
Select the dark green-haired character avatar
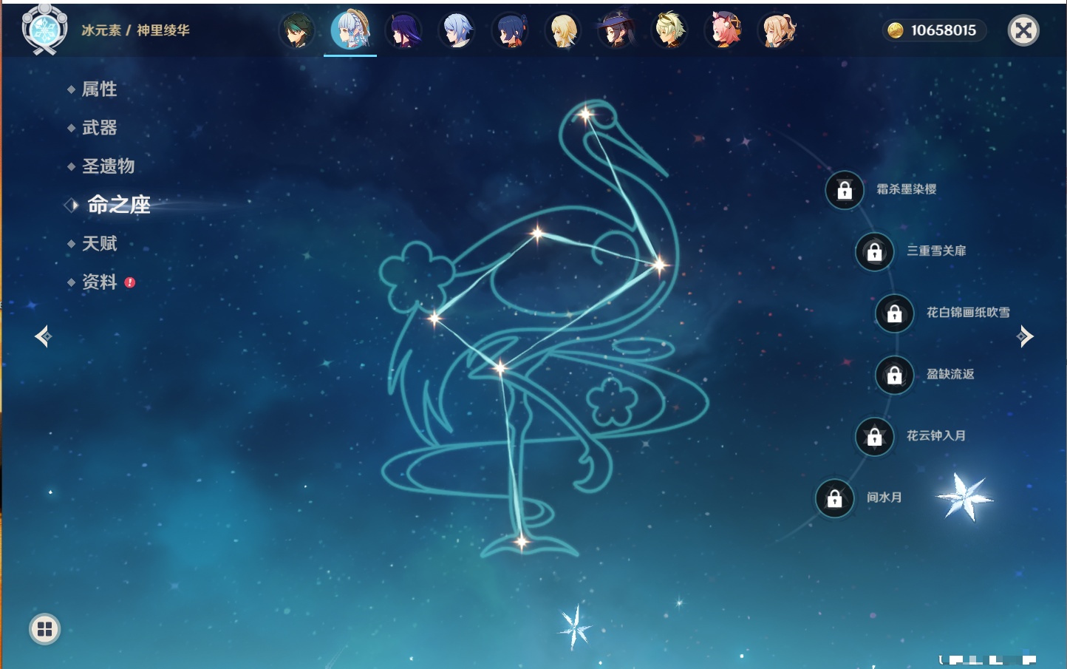pyautogui.click(x=297, y=30)
